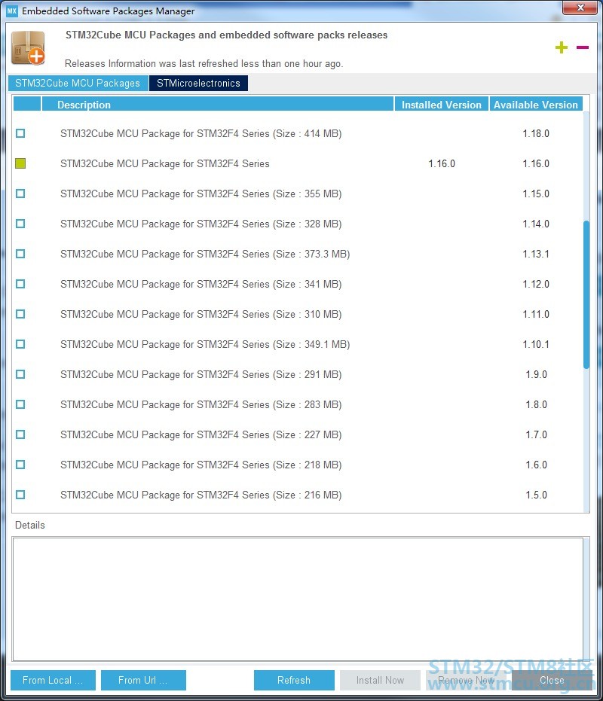The width and height of the screenshot is (603, 701).
Task: Click the row description with 291 MB
Action: [201, 374]
